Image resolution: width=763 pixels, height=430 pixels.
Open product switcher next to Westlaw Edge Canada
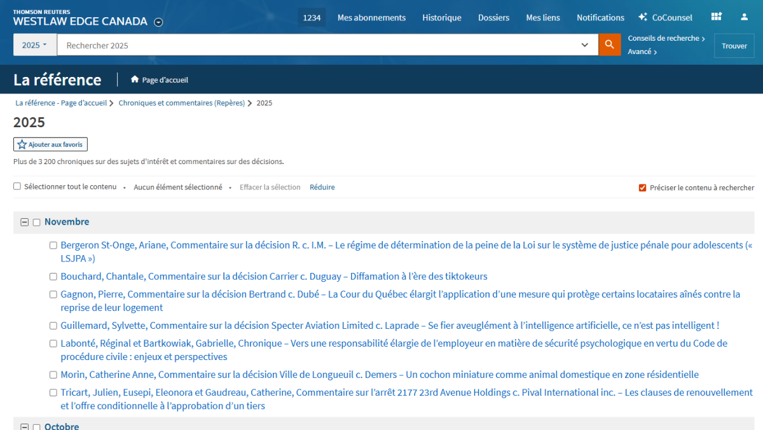158,22
